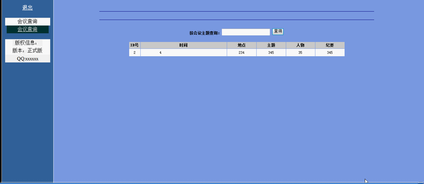Select the 主题 cell showing 345
Image resolution: width=424 pixels, height=184 pixels.
tap(271, 52)
